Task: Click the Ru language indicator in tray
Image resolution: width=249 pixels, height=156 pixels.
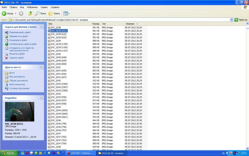Action: coord(235,153)
